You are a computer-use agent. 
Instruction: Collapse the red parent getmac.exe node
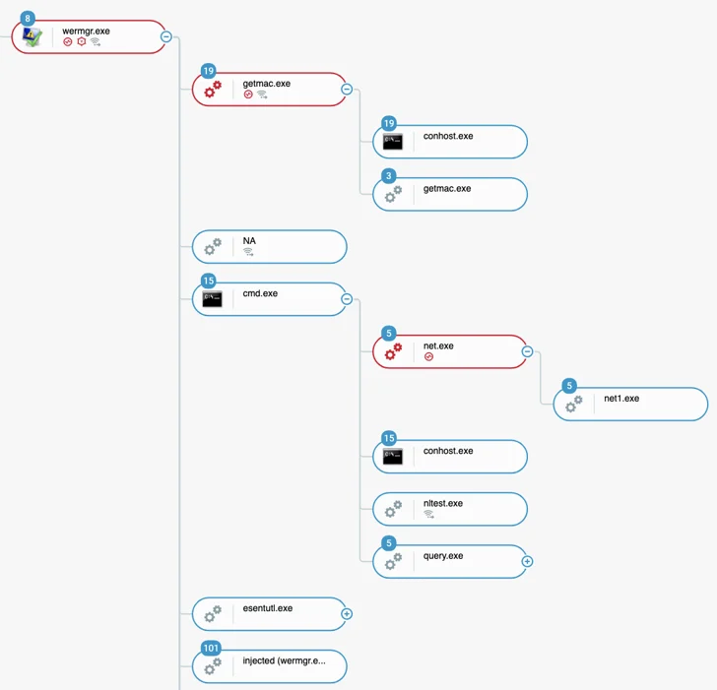347,90
